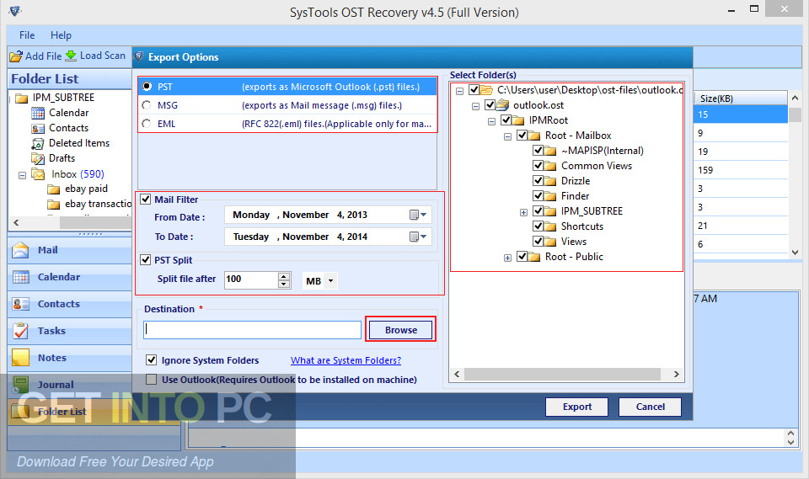Click the Browse button
This screenshot has height=479, width=809.
401,330
